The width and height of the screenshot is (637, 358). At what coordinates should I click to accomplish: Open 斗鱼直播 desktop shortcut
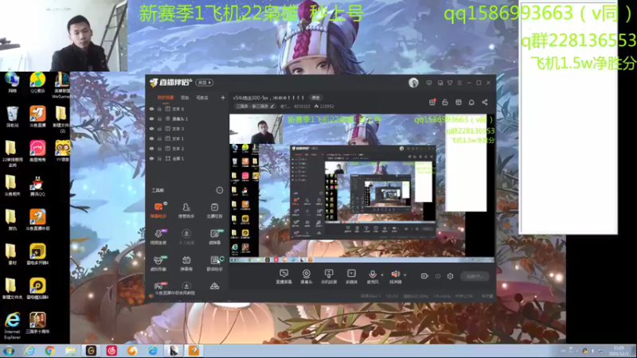pyautogui.click(x=37, y=117)
